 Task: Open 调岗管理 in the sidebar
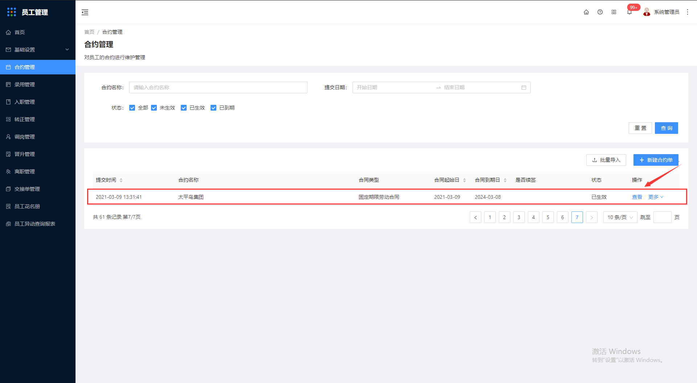coord(38,137)
